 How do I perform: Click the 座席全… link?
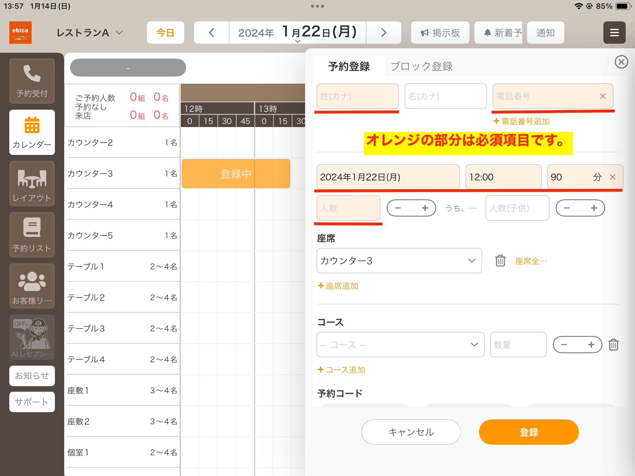531,261
